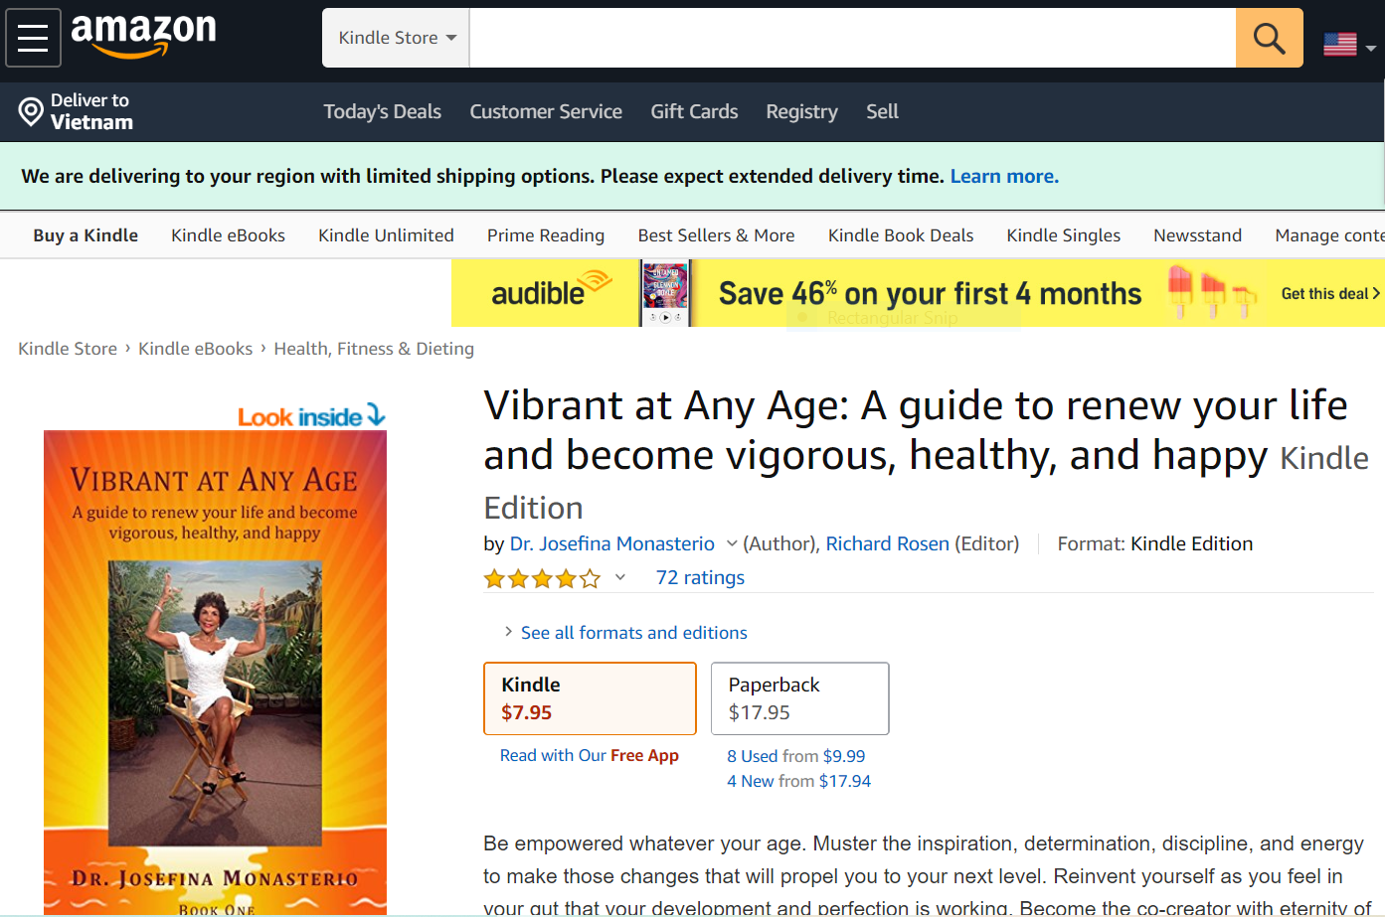Screen dimensions: 1385x917
Task: Click Kindle eBooks breadcrumb link
Action: click(x=195, y=349)
